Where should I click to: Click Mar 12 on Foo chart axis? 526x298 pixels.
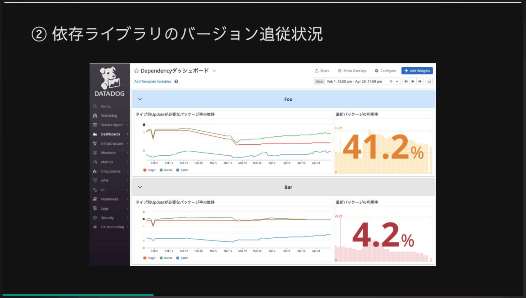click(228, 163)
